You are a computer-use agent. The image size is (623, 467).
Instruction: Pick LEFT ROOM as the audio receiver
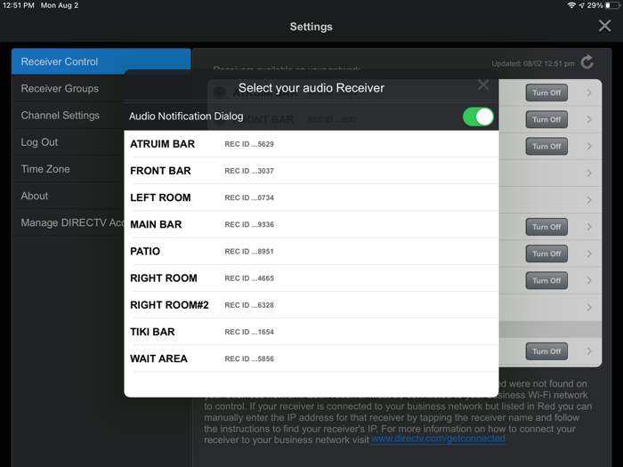pos(311,197)
